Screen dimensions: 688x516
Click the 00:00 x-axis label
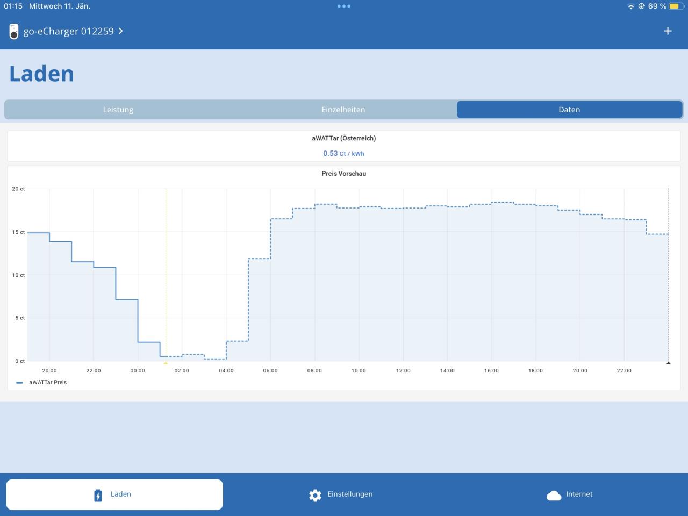[x=138, y=371]
